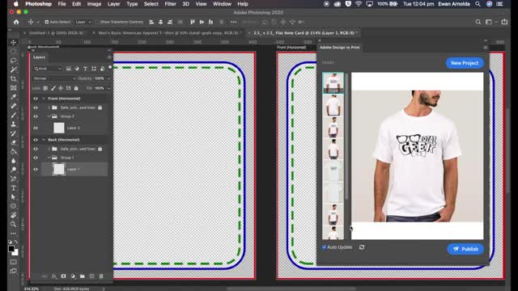Open the Layer menu
Viewport: 518px width, 291px height.
tap(113, 4)
